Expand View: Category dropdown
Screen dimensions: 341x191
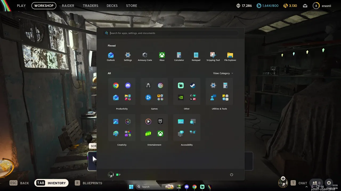pos(223,73)
